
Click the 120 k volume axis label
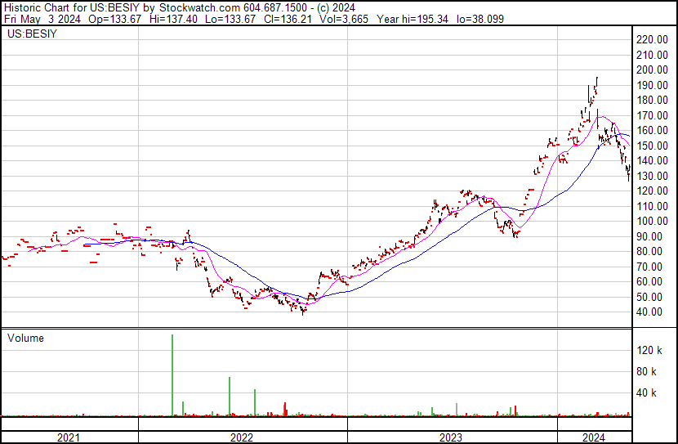(x=653, y=350)
